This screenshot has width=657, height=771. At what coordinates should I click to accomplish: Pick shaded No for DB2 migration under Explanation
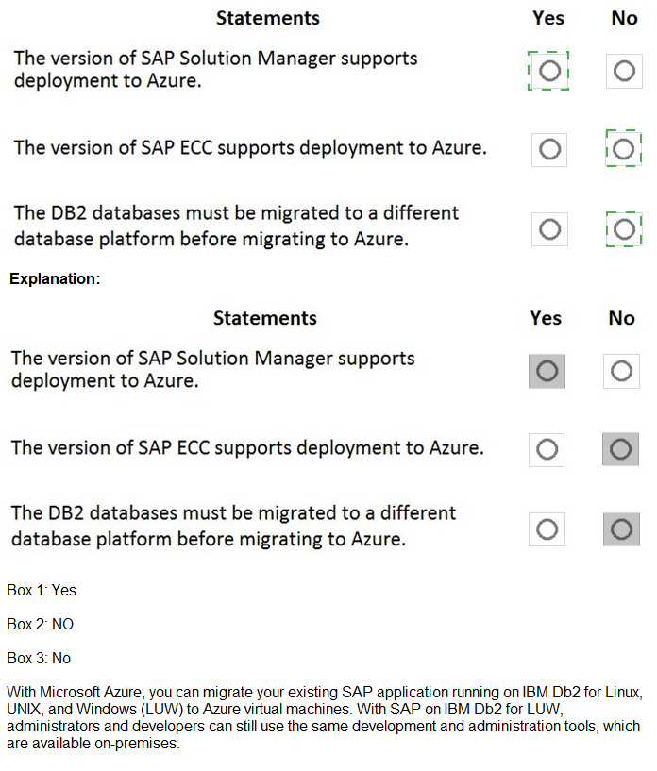(621, 528)
